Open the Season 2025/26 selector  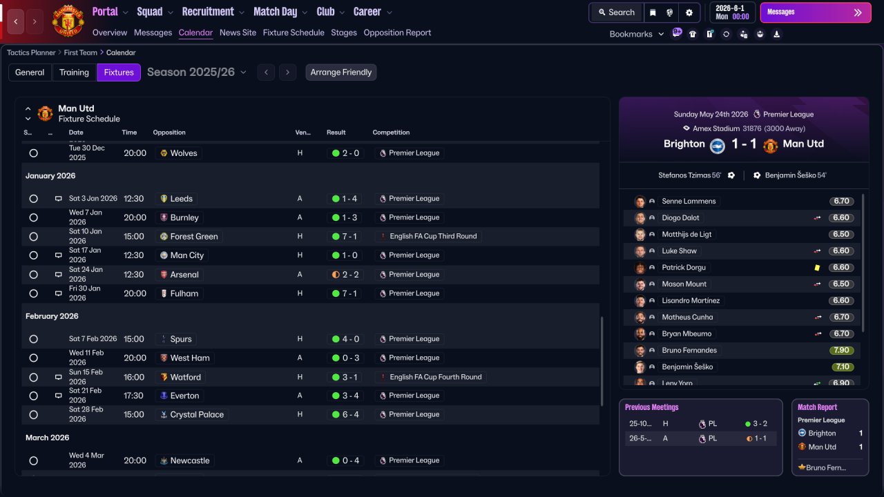(197, 72)
